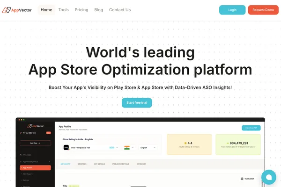The image size is (281, 187).
Task: Click the calendar icon by the date
Action: 242,179
